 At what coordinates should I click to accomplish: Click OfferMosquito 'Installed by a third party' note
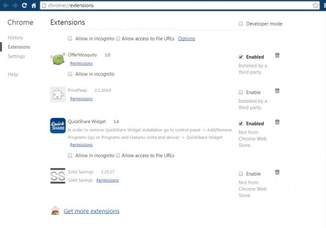pos(252,69)
